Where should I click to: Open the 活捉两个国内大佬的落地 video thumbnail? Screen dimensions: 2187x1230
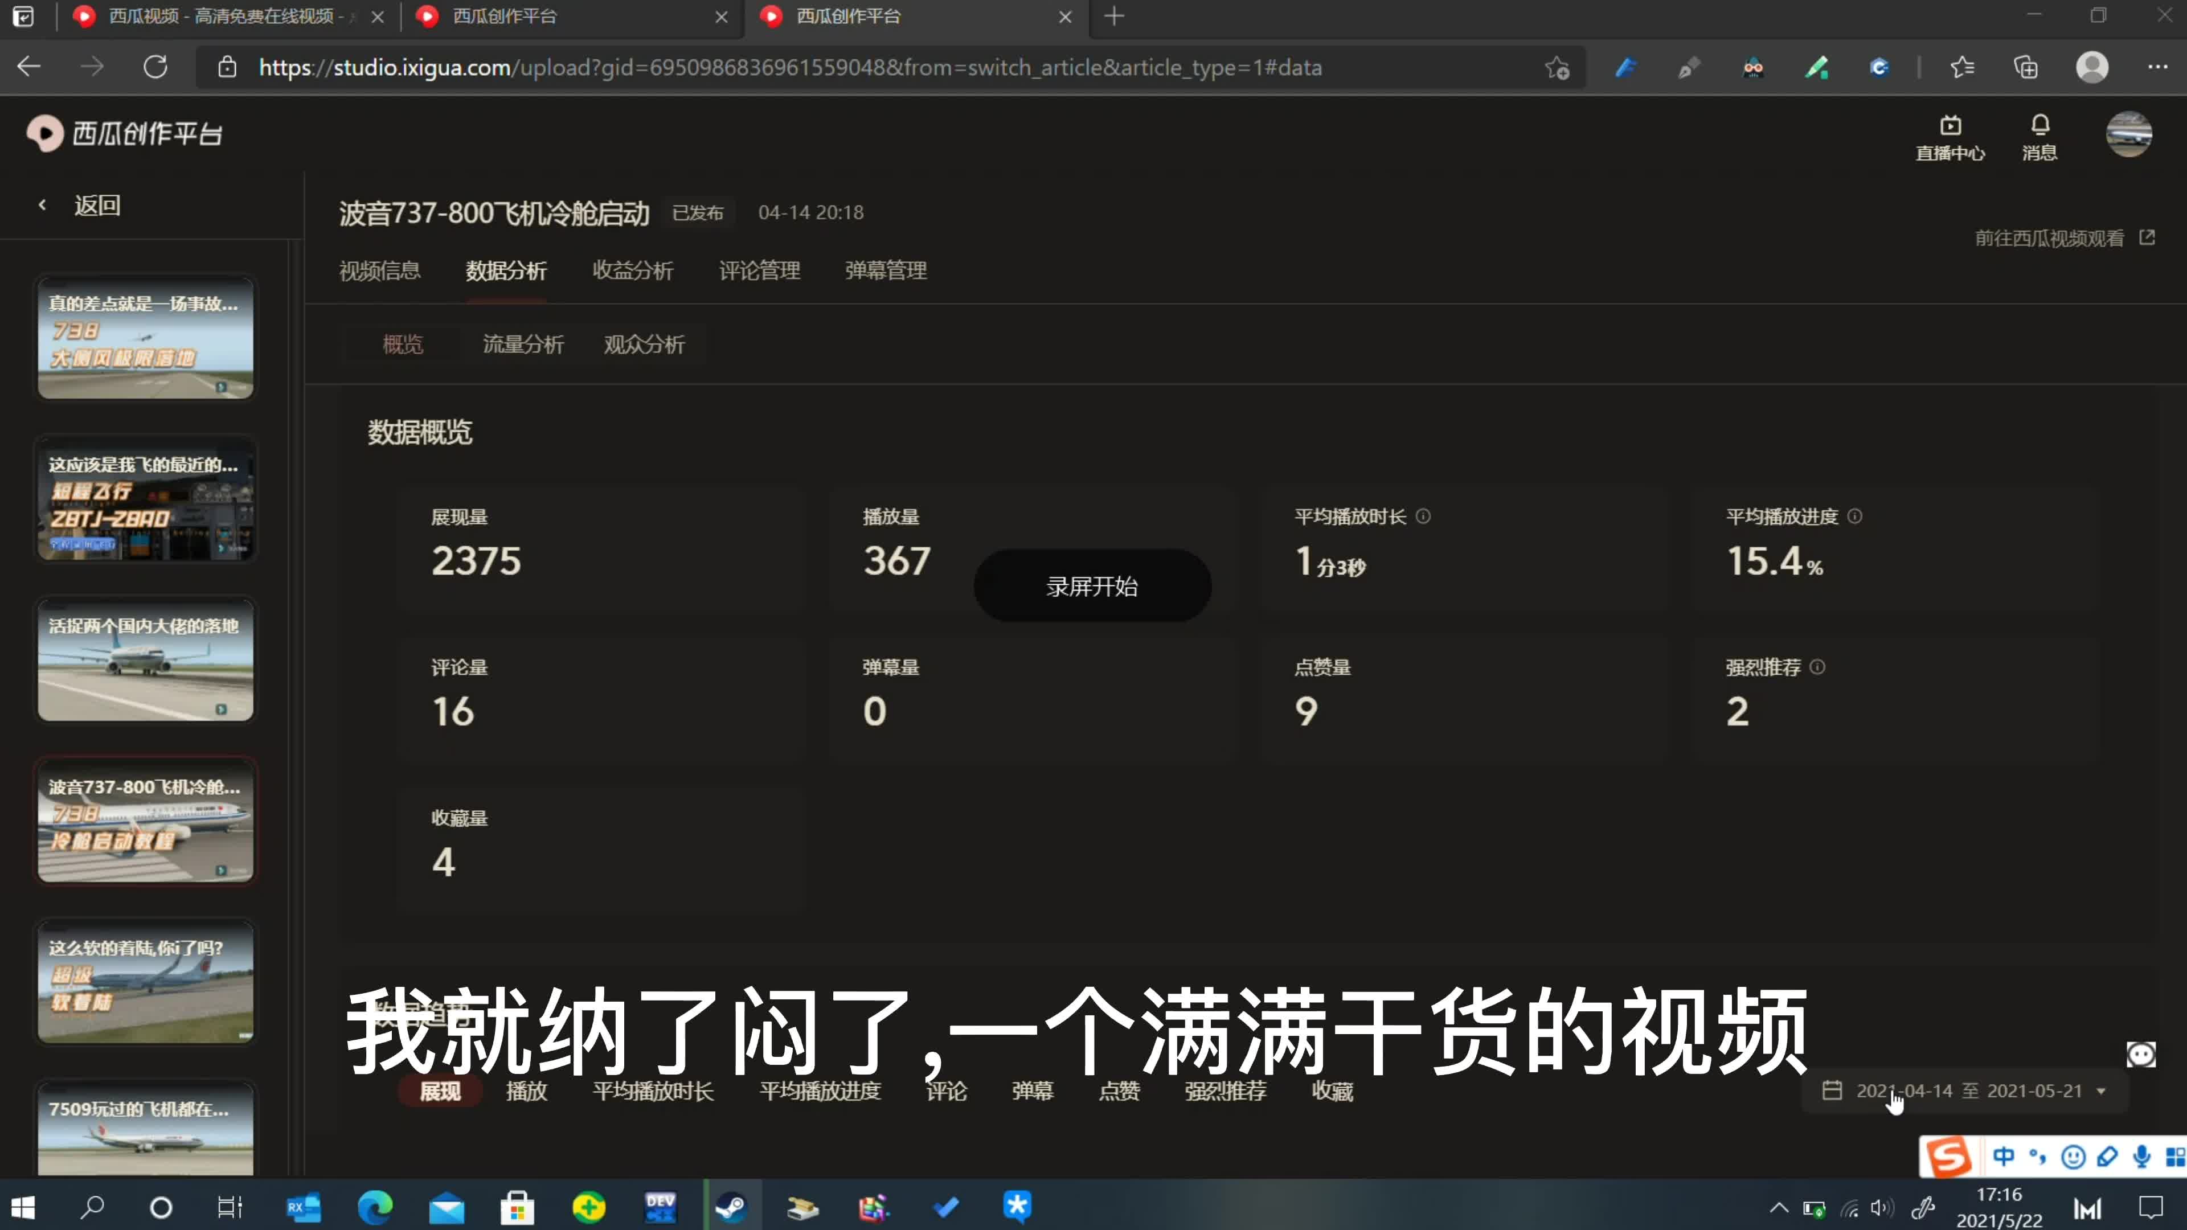[145, 661]
